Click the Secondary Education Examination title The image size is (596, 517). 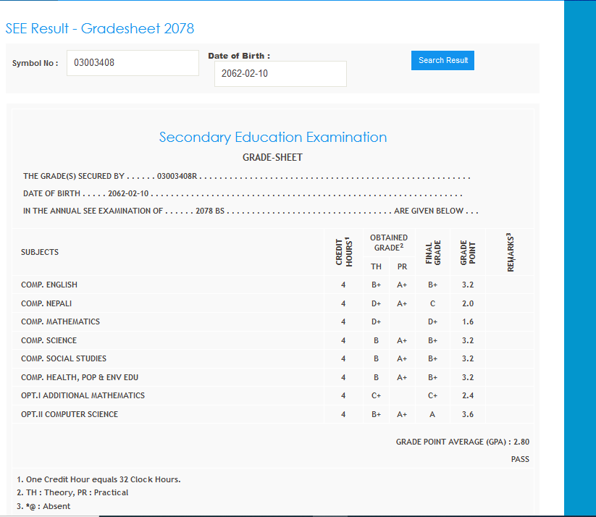coord(272,138)
